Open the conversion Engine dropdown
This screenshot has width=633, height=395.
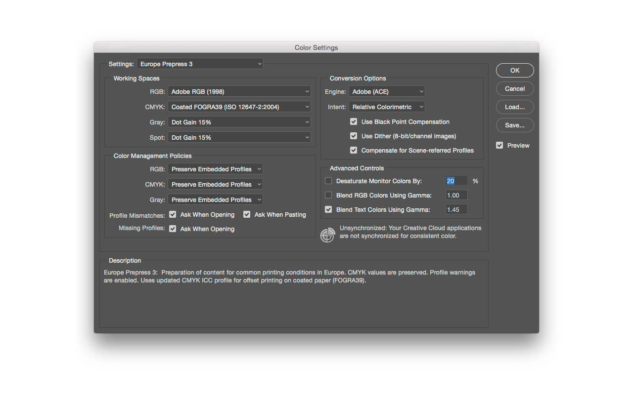(387, 91)
